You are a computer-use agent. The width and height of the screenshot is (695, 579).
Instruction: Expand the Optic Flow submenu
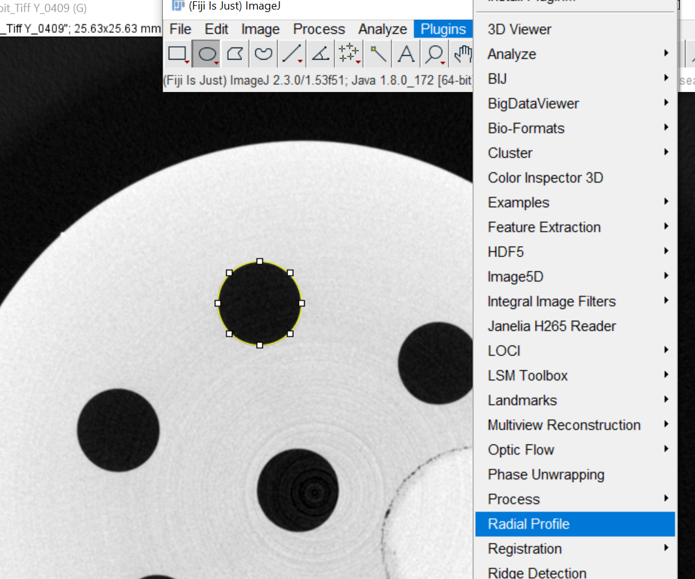tap(575, 450)
